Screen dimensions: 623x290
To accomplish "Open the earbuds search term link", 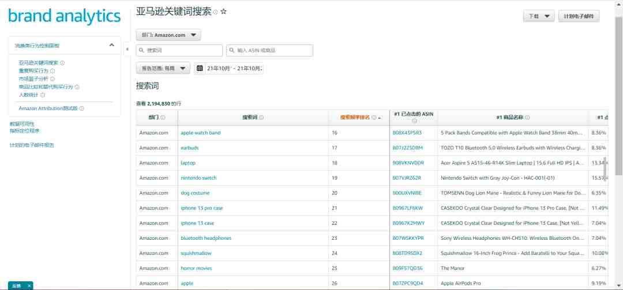I will tap(190, 148).
